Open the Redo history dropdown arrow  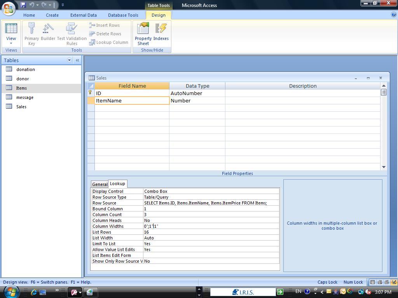click(50, 5)
